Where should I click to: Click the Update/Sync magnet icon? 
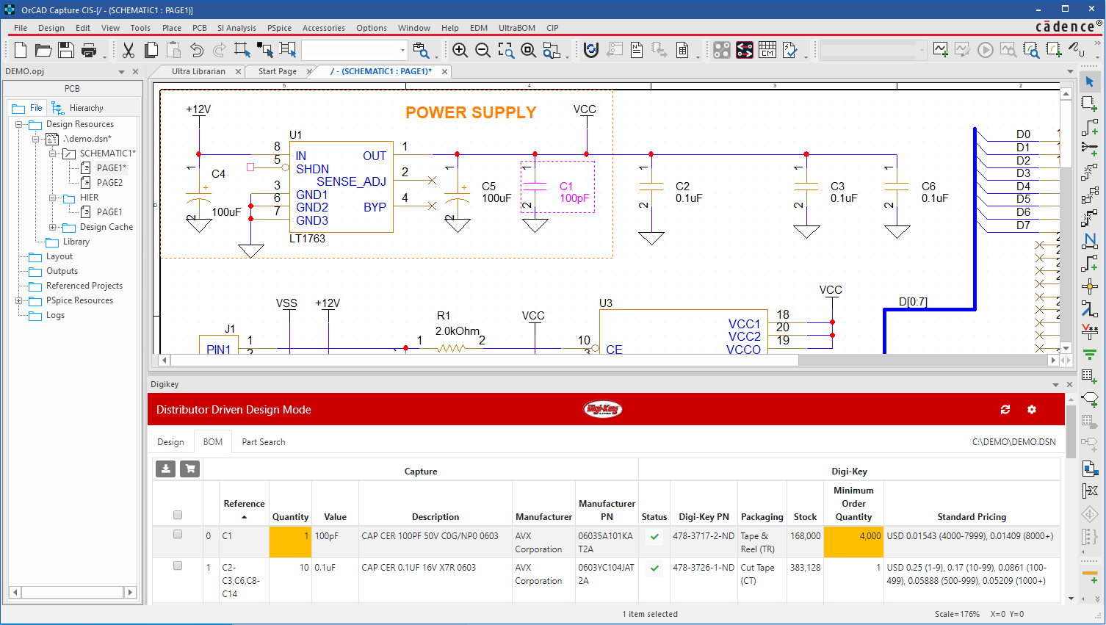pyautogui.click(x=591, y=50)
